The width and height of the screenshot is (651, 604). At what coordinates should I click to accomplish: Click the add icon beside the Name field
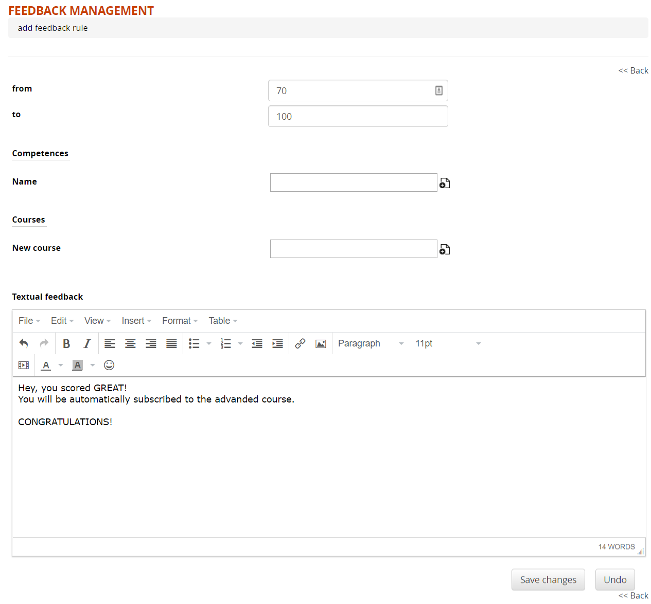tap(445, 182)
